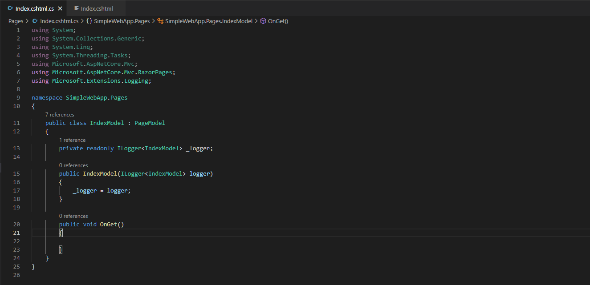Click 'Microsoft.Extensions.Logging' using statement
Viewport: 590px width, 285px height.
(x=100, y=80)
